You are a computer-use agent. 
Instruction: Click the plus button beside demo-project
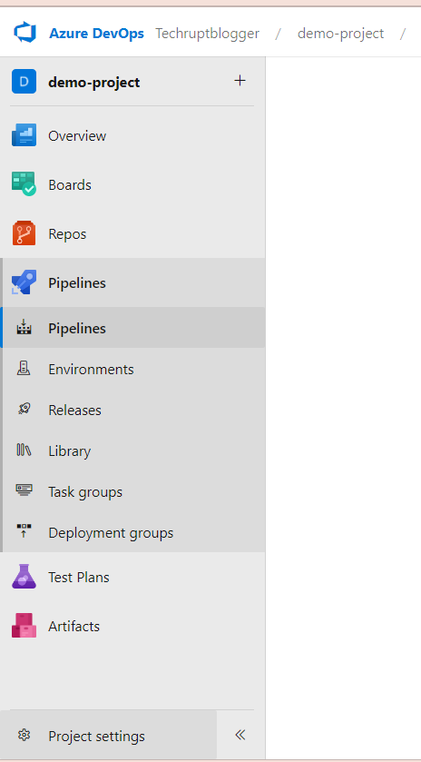click(240, 81)
